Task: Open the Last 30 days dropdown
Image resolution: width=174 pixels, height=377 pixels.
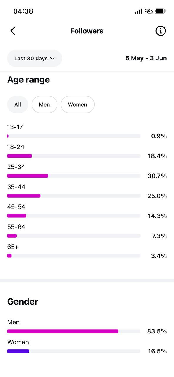Action: 35,58
